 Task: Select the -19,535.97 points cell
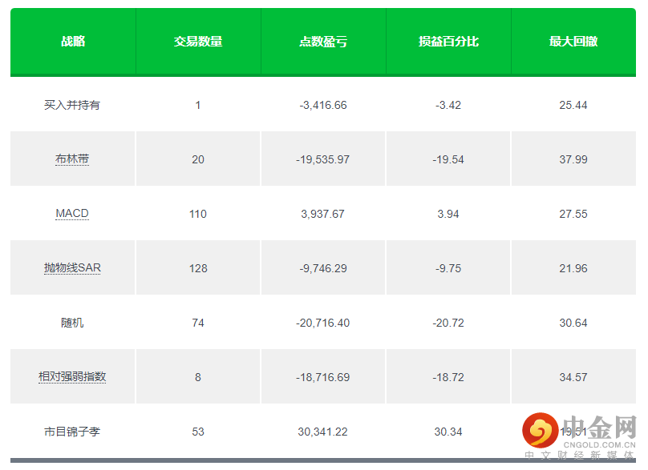tap(322, 159)
